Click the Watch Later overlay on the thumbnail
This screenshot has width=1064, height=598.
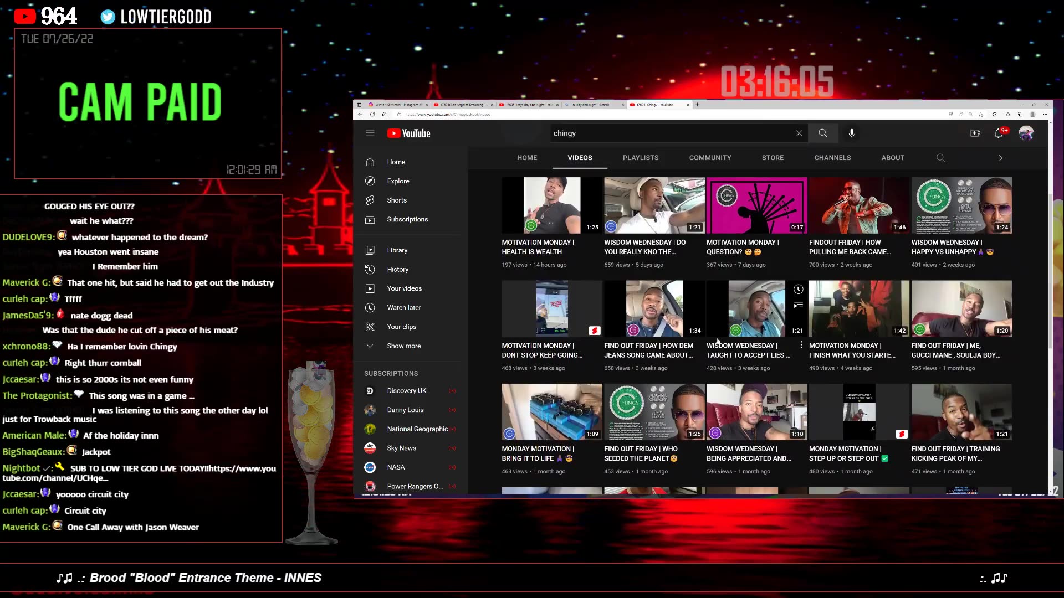tap(799, 289)
